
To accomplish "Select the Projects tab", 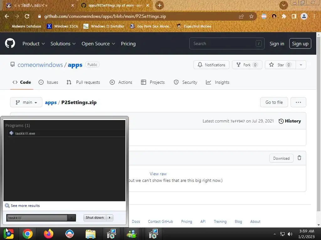I will (153, 82).
